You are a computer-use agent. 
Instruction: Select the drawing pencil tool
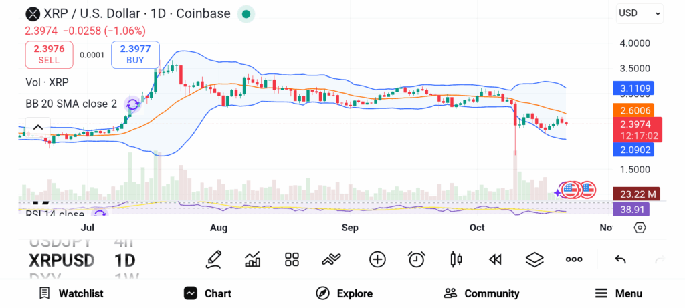(x=213, y=259)
